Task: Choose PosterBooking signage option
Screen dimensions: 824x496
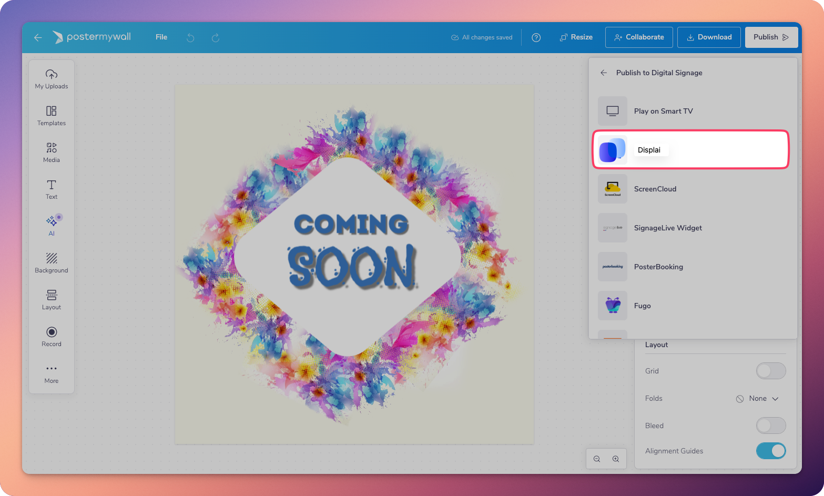Action: coord(693,267)
